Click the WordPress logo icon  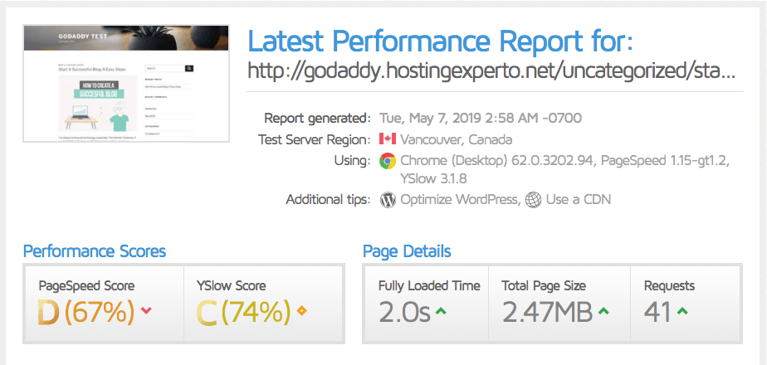click(388, 200)
